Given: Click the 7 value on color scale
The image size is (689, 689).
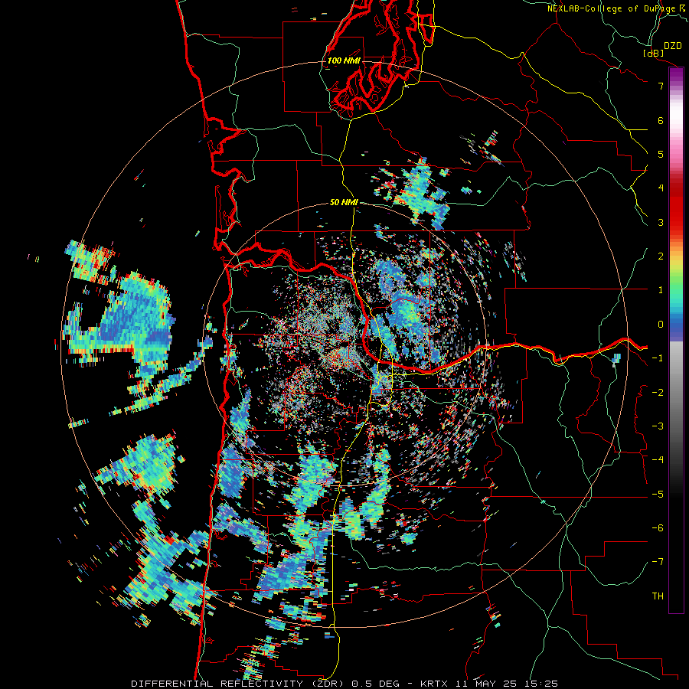Looking at the screenshot, I should [x=661, y=86].
